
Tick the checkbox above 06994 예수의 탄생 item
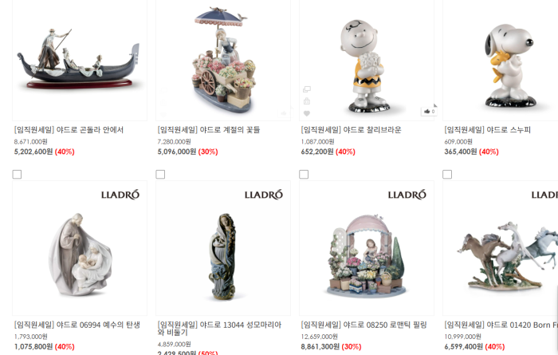(x=17, y=174)
